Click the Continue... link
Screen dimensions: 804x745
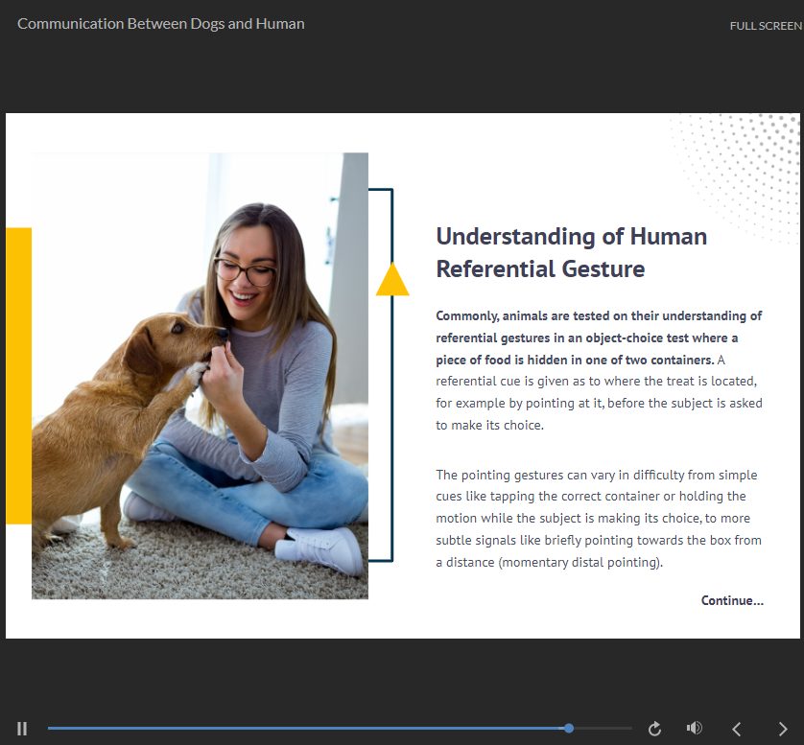[x=732, y=600]
